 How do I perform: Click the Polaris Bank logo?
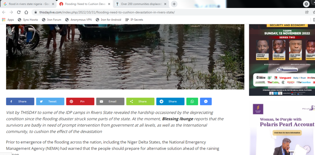point(258,109)
